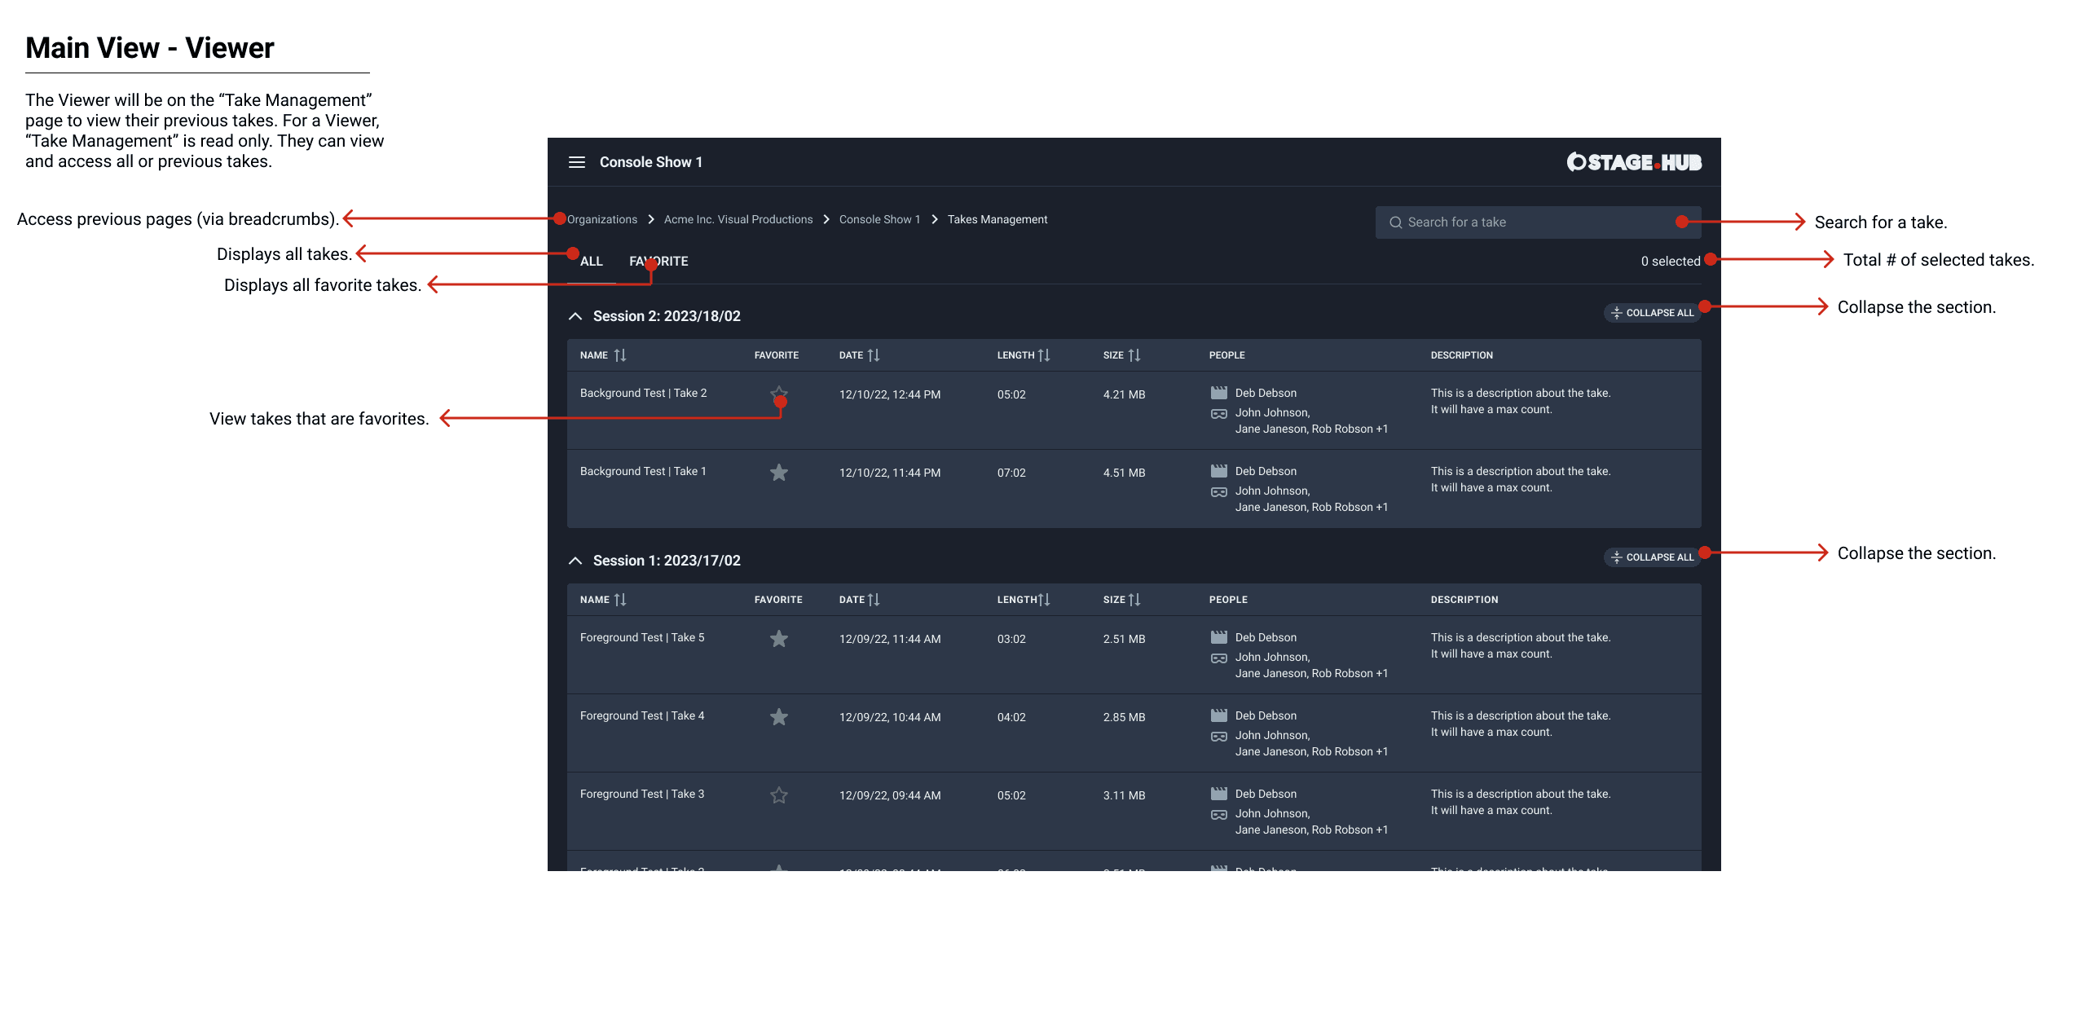Click size value 4.21 MB
2083x1030 pixels.
tap(1125, 394)
